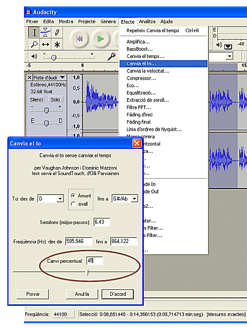The height and width of the screenshot is (328, 247).
Task: Click the Anul·la button
Action: [82, 294]
